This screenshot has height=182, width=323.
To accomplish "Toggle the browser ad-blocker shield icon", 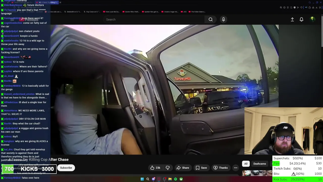I will [294, 8].
